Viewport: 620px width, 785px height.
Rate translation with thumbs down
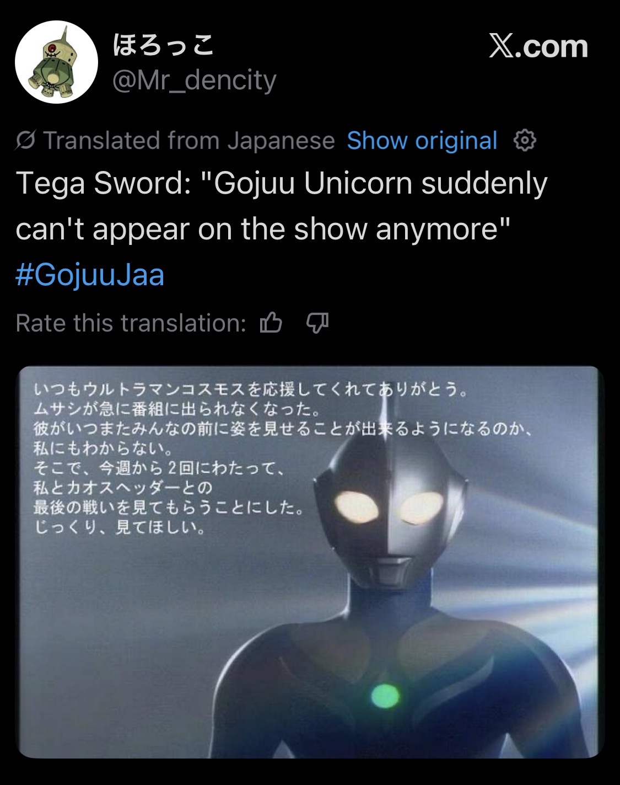[317, 323]
